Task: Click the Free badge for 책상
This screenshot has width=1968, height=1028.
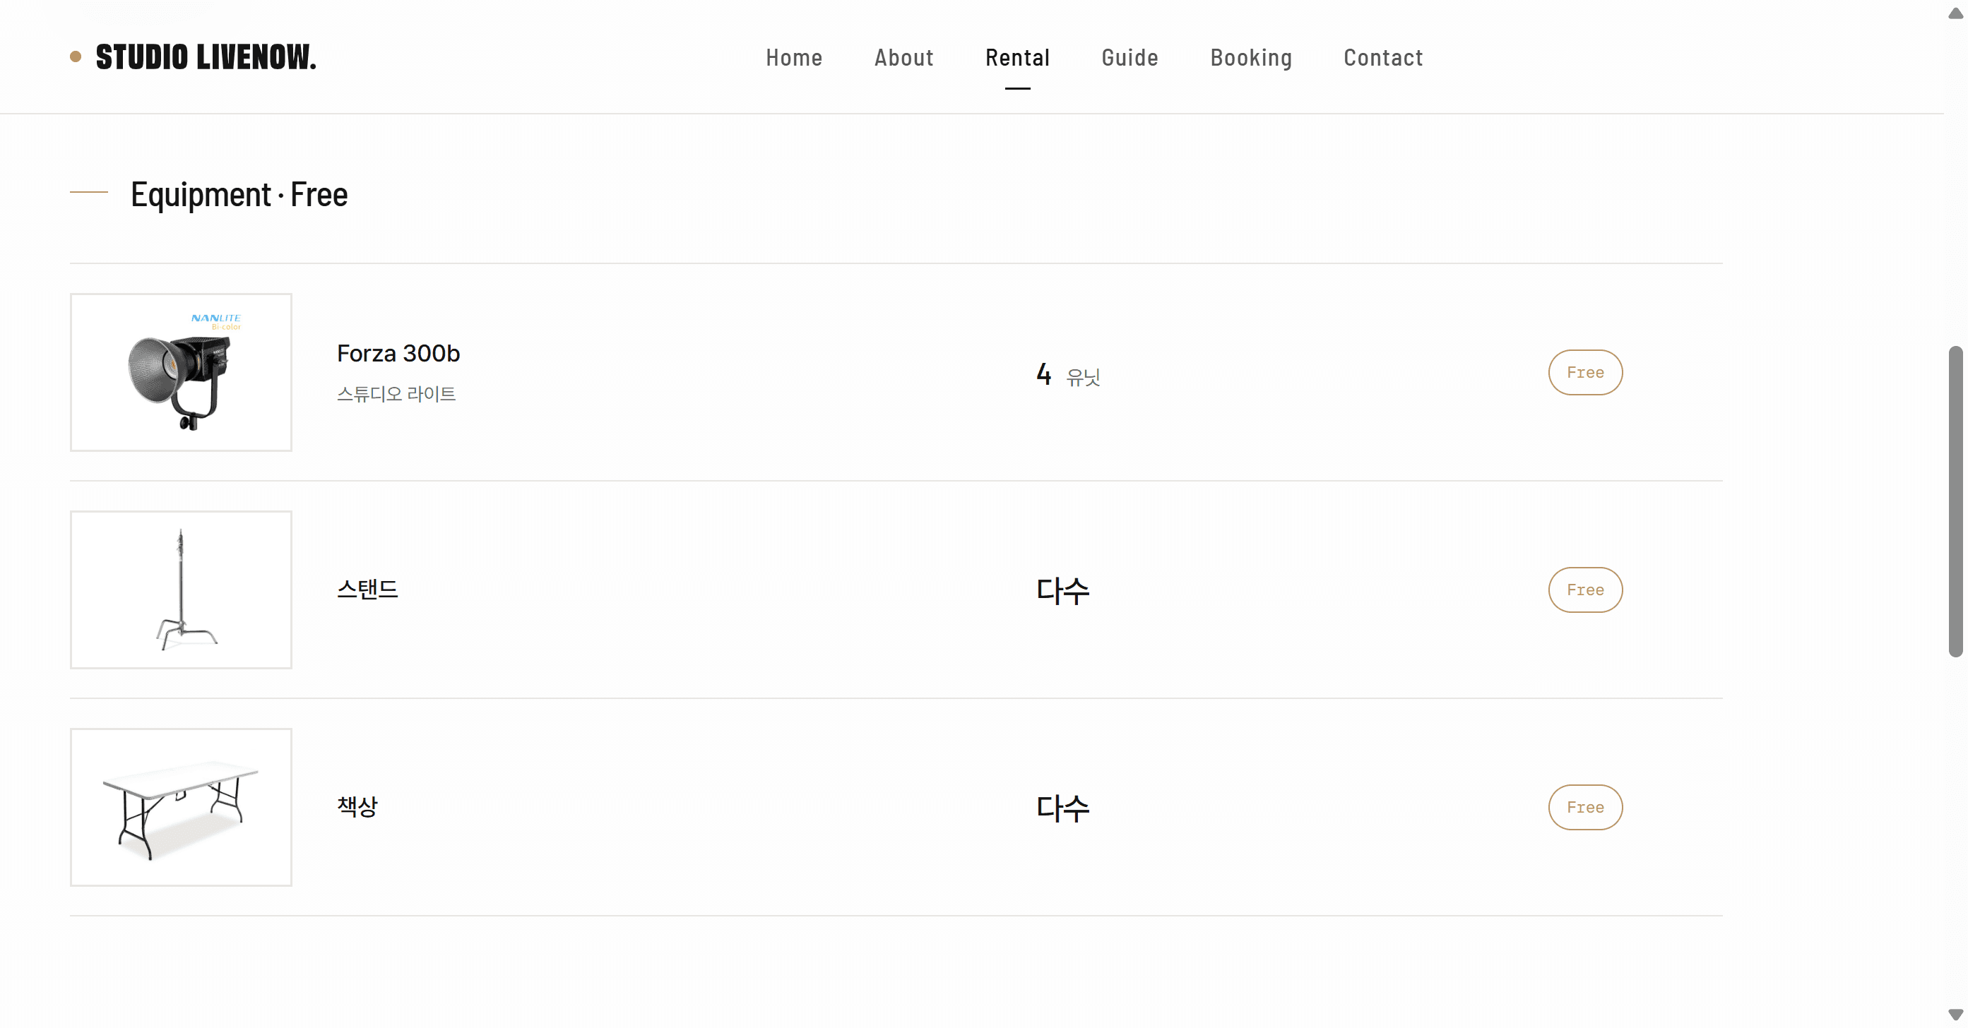Action: pos(1585,807)
